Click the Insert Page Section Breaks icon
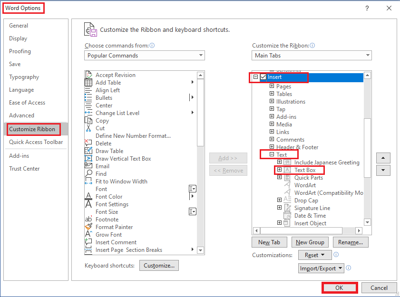The image size is (400, 297). [x=88, y=250]
